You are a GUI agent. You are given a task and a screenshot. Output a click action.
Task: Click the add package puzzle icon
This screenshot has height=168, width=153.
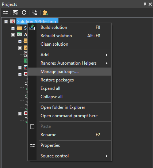45,12
